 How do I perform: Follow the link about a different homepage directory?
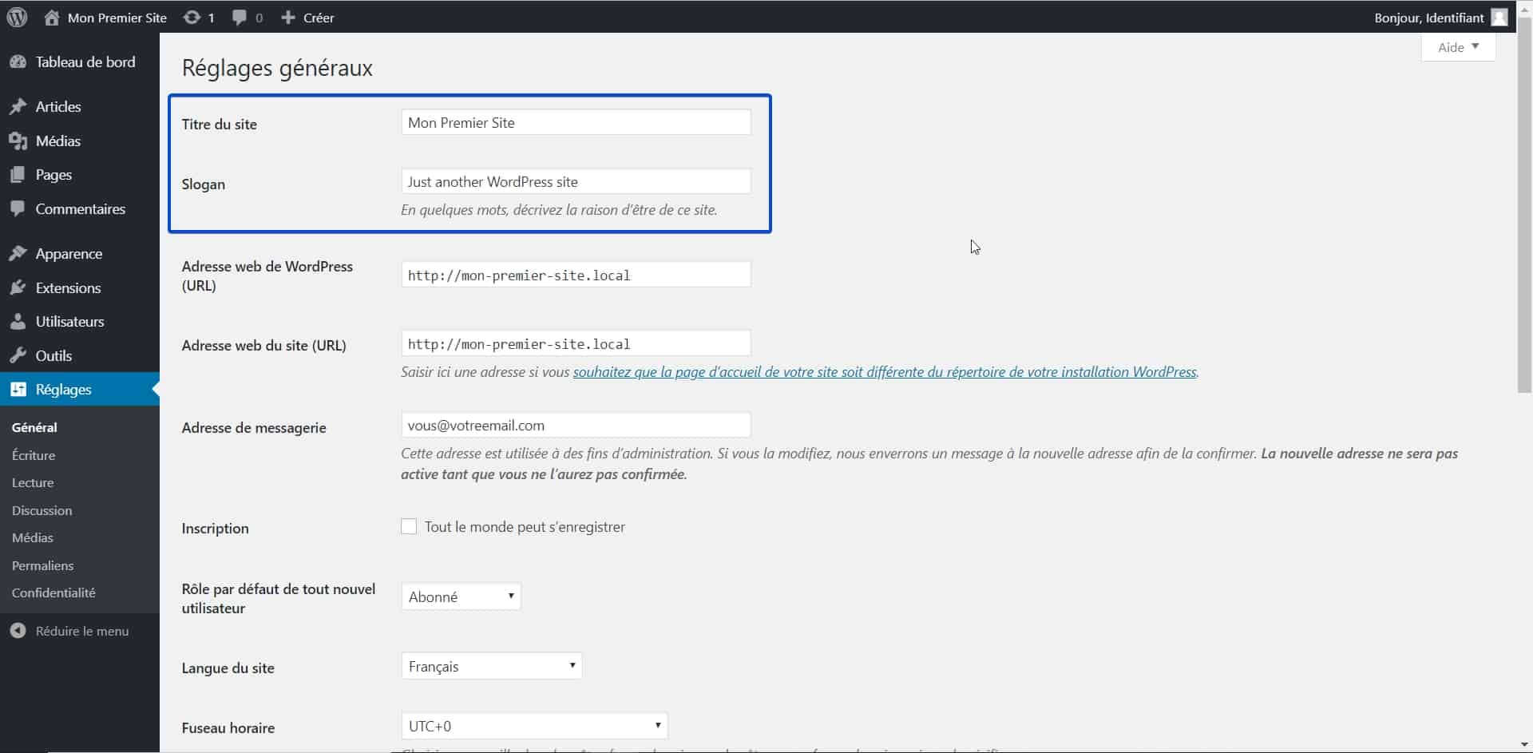[x=885, y=372]
